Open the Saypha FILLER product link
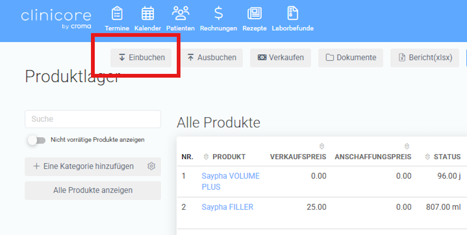Screen dimensions: 467x235 (x=227, y=207)
